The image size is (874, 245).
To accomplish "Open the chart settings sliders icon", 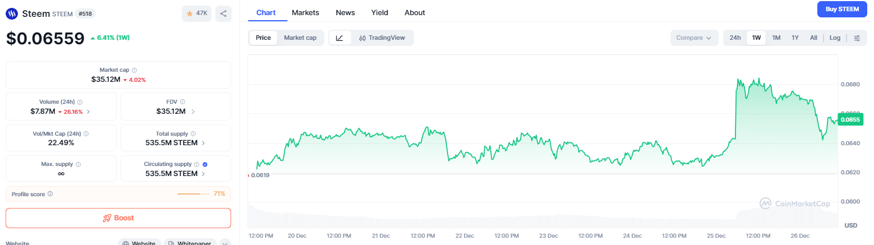I will (857, 38).
